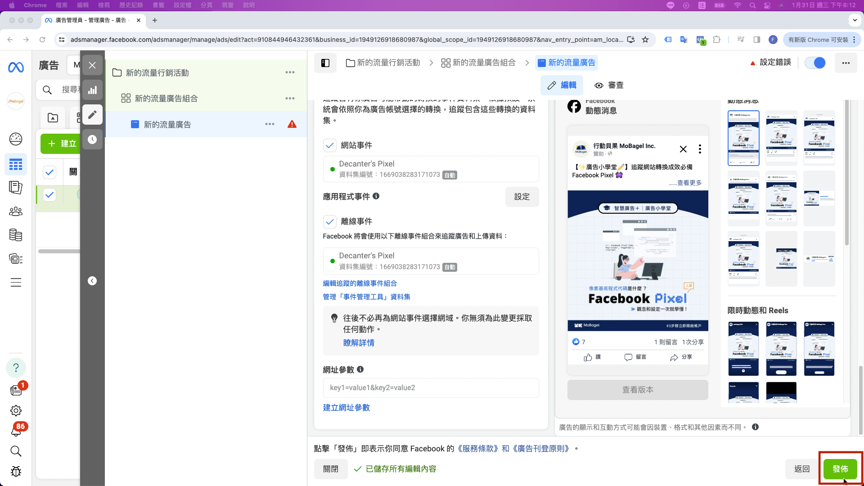Select first 動態消息 preview thumbnail
Screen dimensions: 864x486
click(743, 138)
